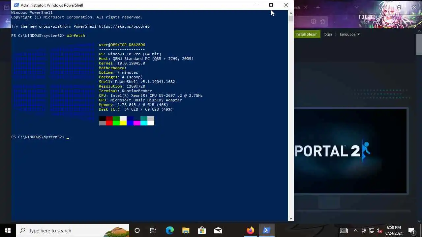Click the cyan color block
Screen dimensions: 422x237
tap(144, 123)
